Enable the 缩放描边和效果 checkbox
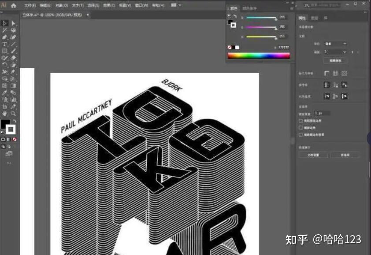 [301, 135]
